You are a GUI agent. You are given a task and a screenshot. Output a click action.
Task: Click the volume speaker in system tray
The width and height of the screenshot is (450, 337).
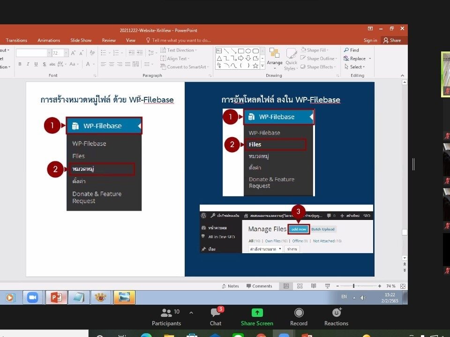click(x=363, y=298)
